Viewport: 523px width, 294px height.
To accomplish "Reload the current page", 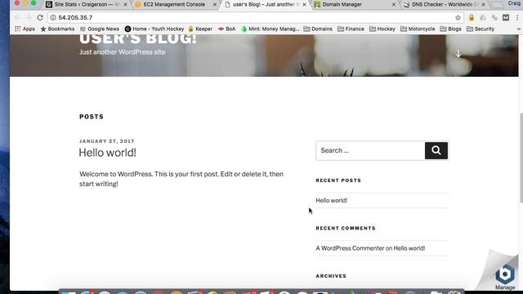I will pos(40,17).
